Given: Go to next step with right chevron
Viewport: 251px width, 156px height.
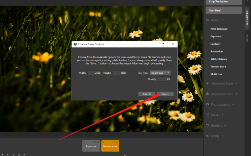Looking at the screenshot, I should (13, 155).
